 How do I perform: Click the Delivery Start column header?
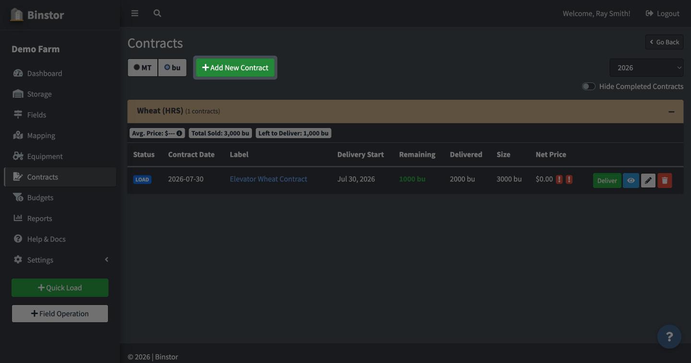360,154
